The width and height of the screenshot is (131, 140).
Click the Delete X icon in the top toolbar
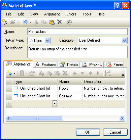pyautogui.click(x=60, y=22)
